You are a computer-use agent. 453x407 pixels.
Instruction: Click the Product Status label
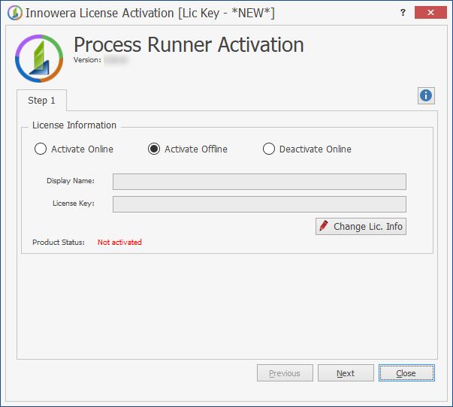[x=59, y=242]
